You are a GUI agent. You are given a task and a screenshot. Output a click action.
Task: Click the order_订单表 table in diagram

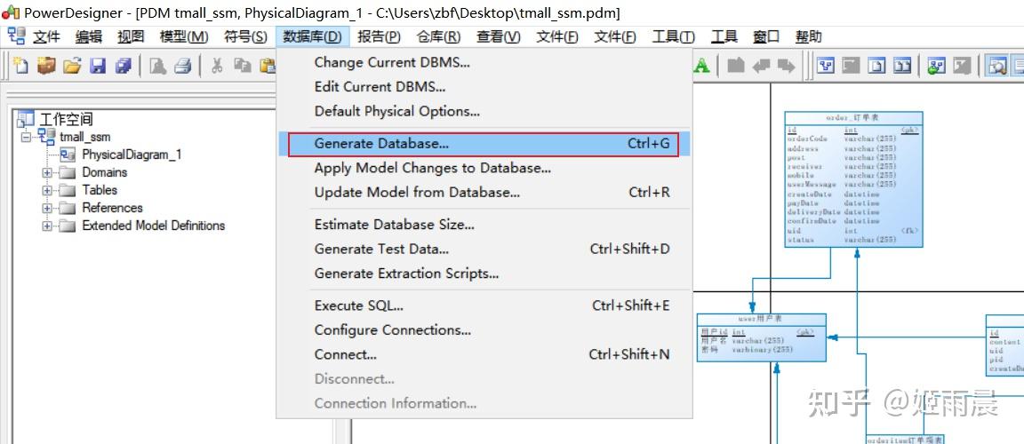[x=853, y=179]
